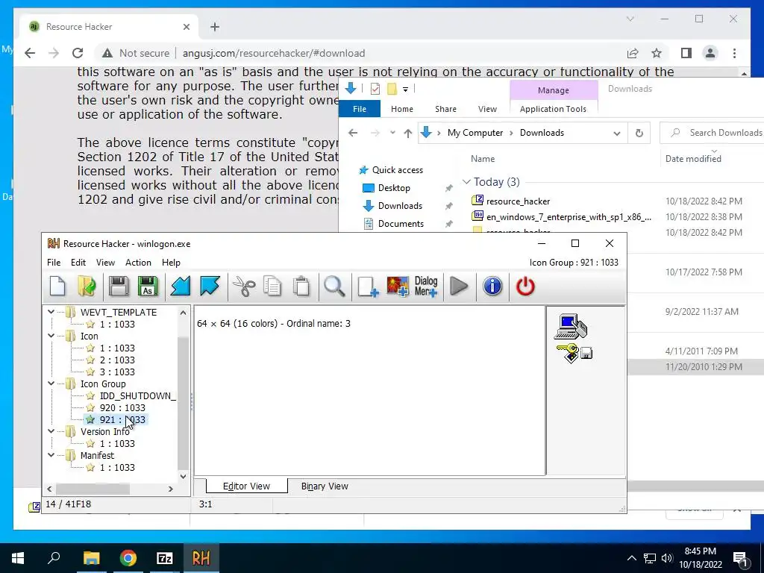The image size is (764, 573).
Task: Open Documents in Quick access
Action: (401, 224)
